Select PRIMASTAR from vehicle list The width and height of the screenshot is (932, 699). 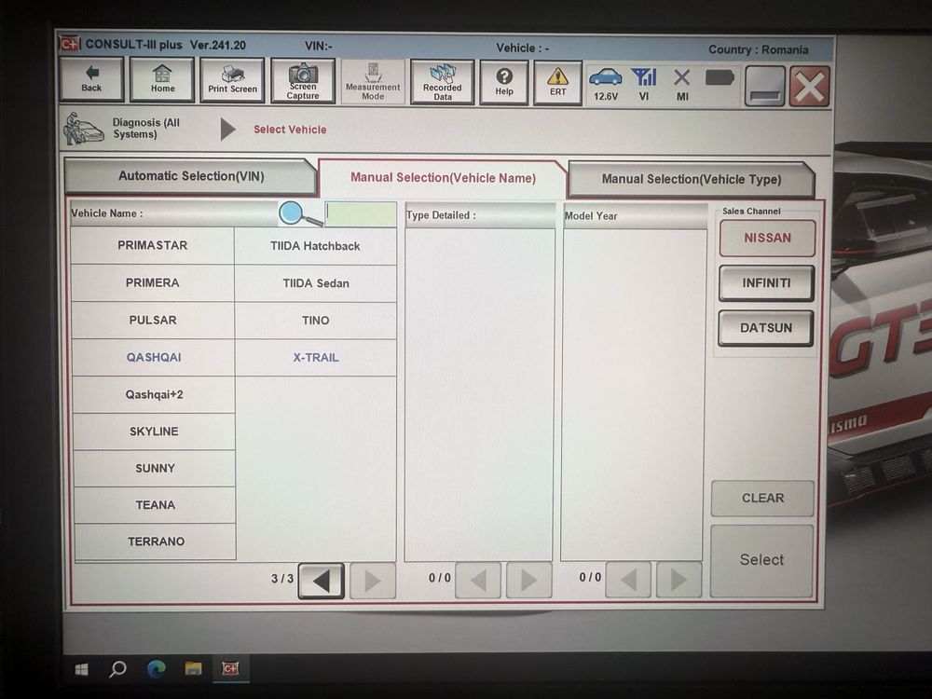pyautogui.click(x=152, y=245)
